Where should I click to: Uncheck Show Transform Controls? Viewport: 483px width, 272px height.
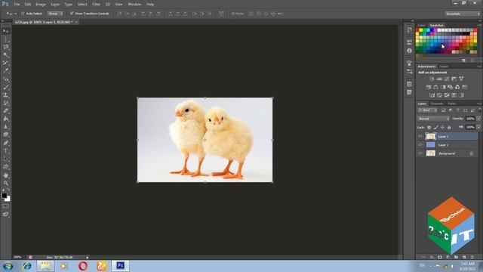coord(72,14)
